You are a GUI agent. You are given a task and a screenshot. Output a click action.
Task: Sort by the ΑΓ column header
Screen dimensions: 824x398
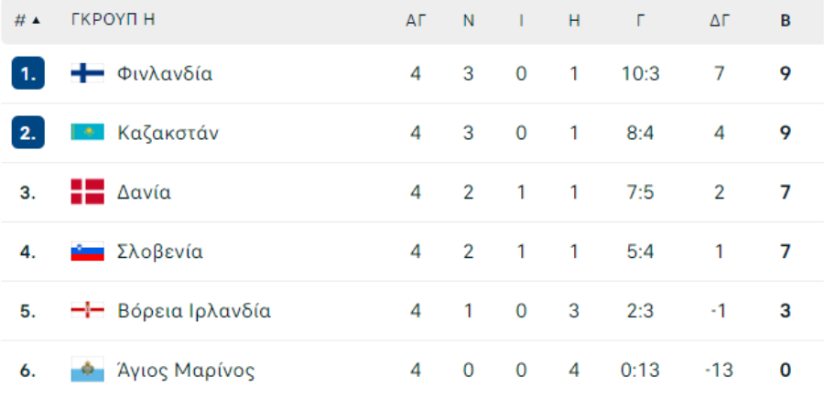[x=416, y=20]
